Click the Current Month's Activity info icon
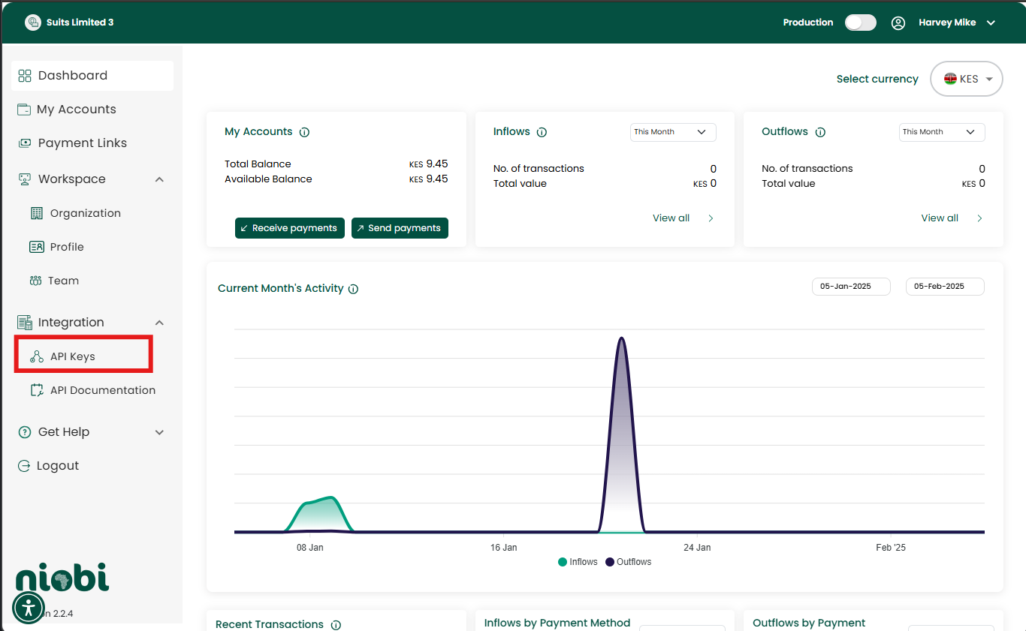This screenshot has height=631, width=1026. 353,289
